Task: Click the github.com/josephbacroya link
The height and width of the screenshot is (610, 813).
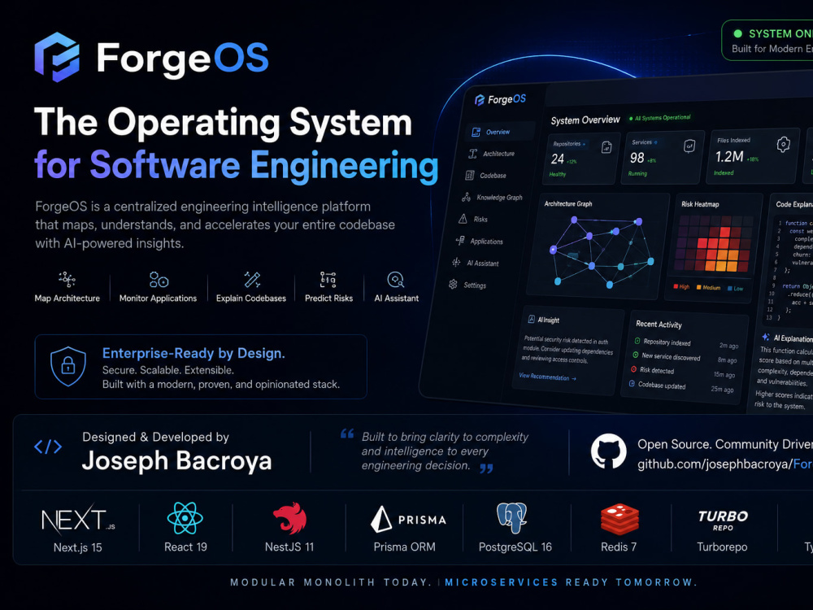Action: (x=725, y=464)
